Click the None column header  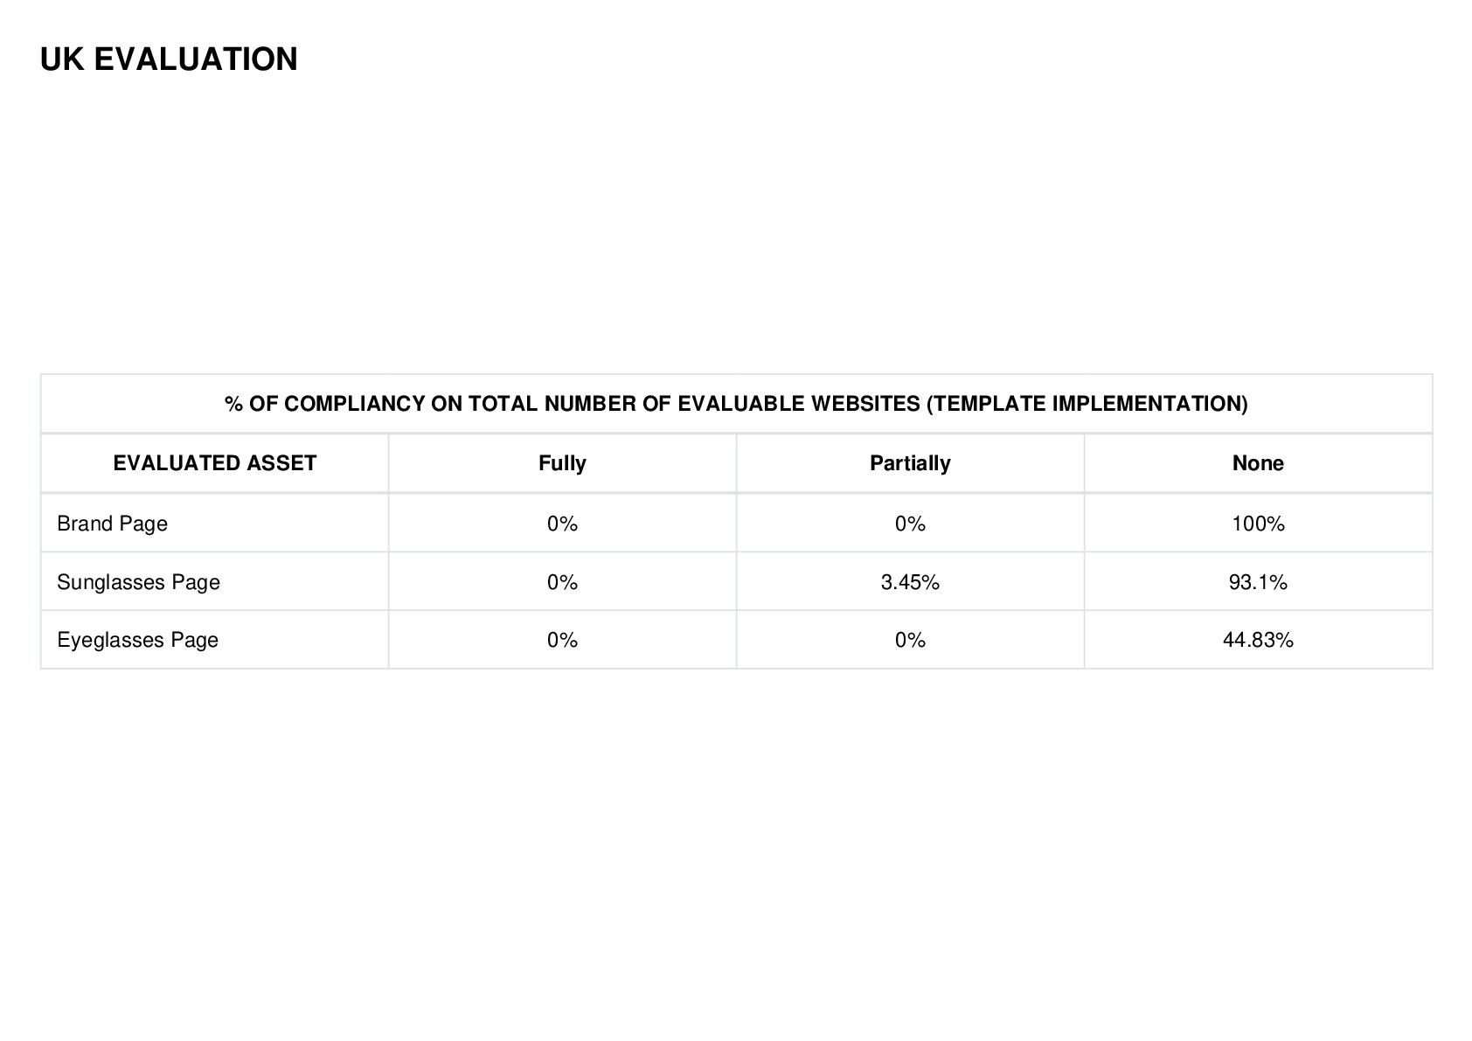coord(1258,463)
